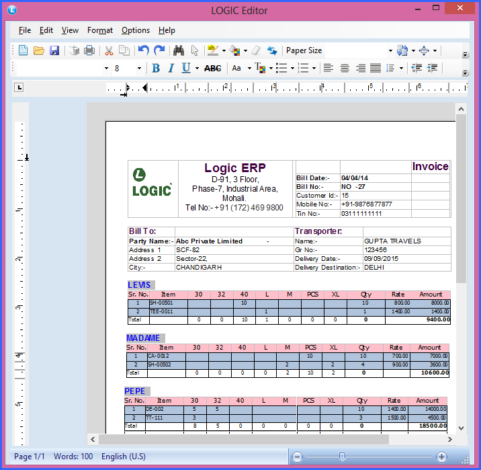Click the page margins icon
Viewport: 481px width, 470px height.
coord(424,50)
